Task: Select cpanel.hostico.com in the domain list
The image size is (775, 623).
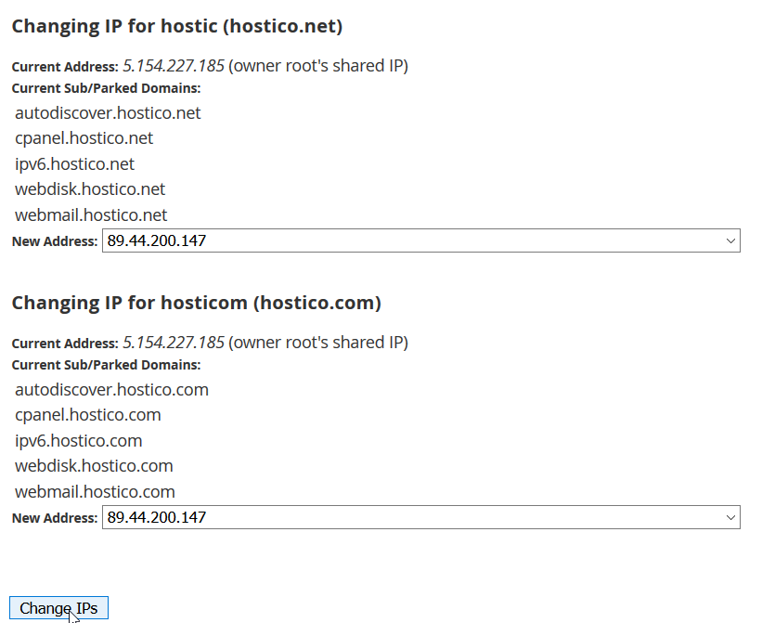Action: point(88,415)
